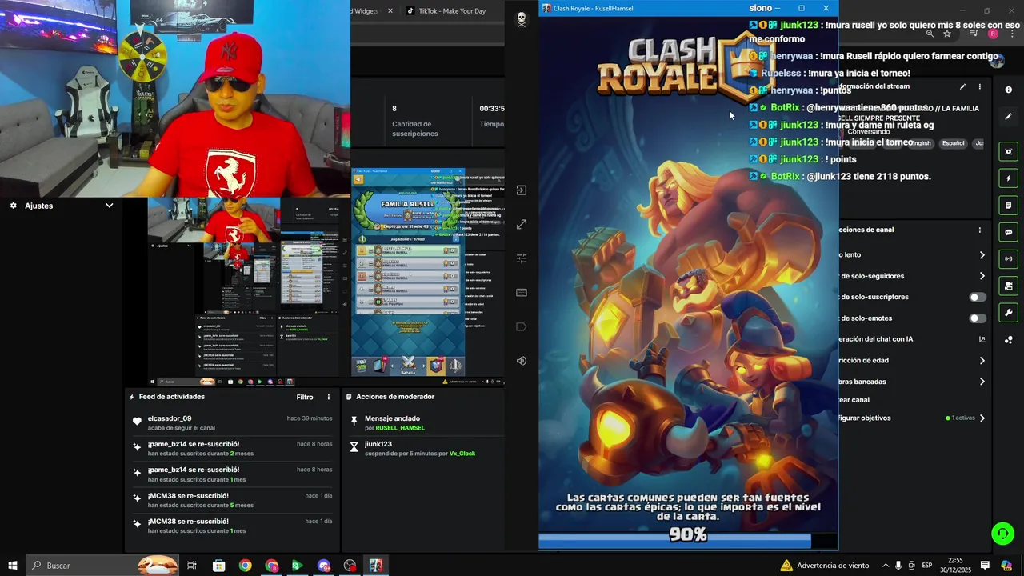
Task: Open channel actions three-dot menu
Action: (980, 230)
